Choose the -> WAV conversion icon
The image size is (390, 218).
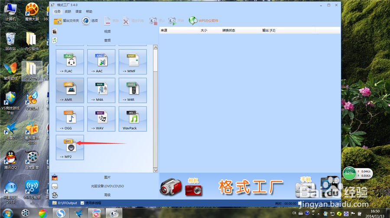click(x=101, y=119)
